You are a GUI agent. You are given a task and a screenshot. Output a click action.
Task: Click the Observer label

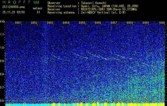point(54,3)
